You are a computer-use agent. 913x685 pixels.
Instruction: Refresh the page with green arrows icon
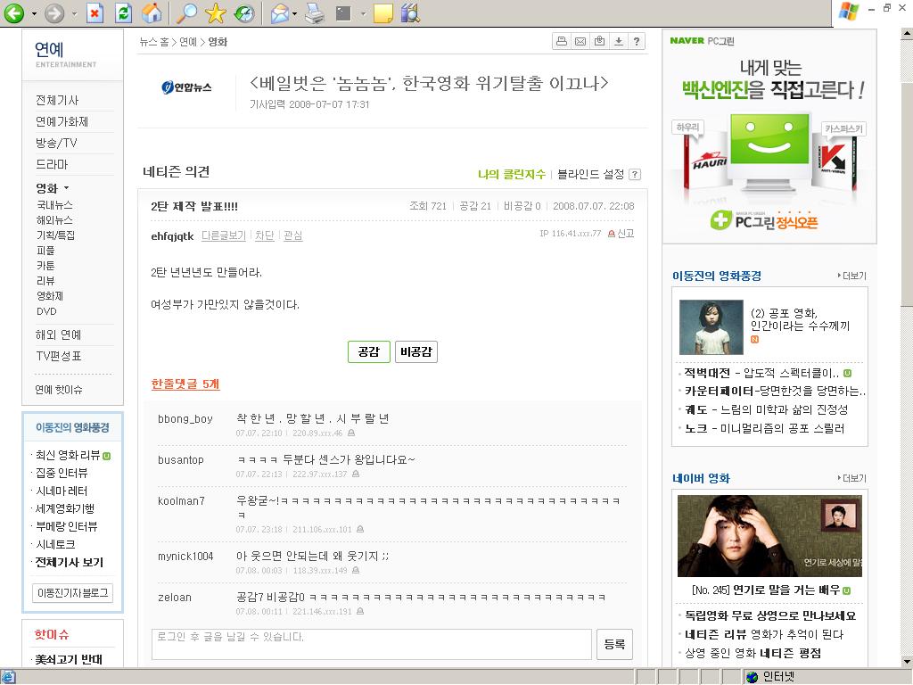tap(123, 12)
